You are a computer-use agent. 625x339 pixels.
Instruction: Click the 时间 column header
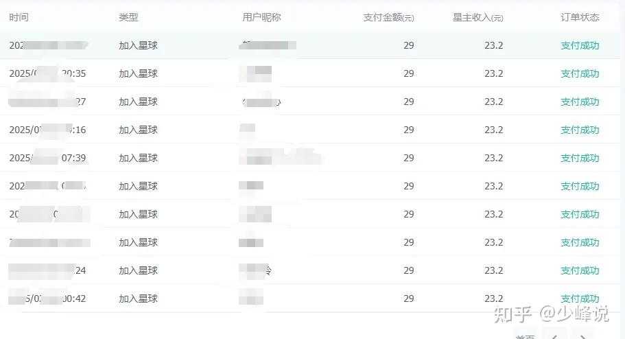point(19,17)
